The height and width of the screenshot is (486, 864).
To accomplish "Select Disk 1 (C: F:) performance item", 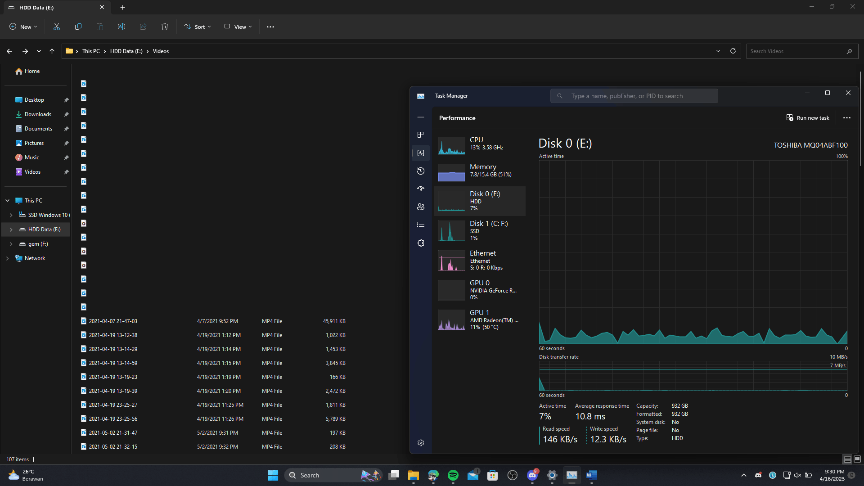I will [x=479, y=230].
